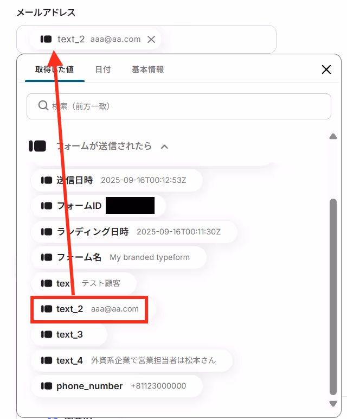Pick the text_3 value item

click(x=69, y=334)
